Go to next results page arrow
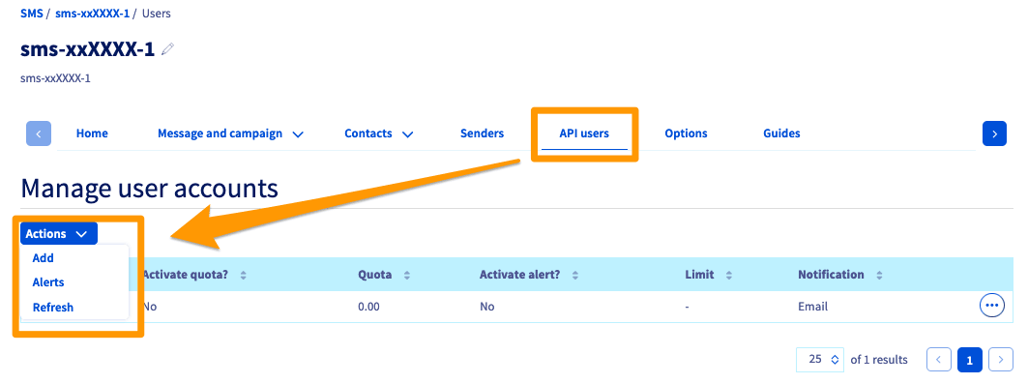1028x384 pixels. (1001, 359)
